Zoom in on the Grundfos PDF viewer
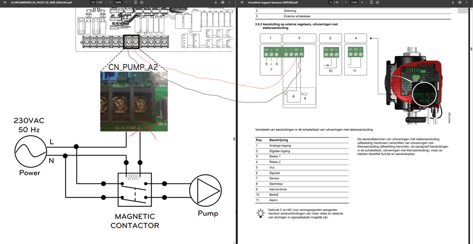The image size is (473, 244). coord(362,2)
